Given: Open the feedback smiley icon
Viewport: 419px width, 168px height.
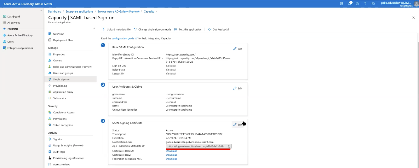Looking at the screenshot, I should tap(373, 4).
